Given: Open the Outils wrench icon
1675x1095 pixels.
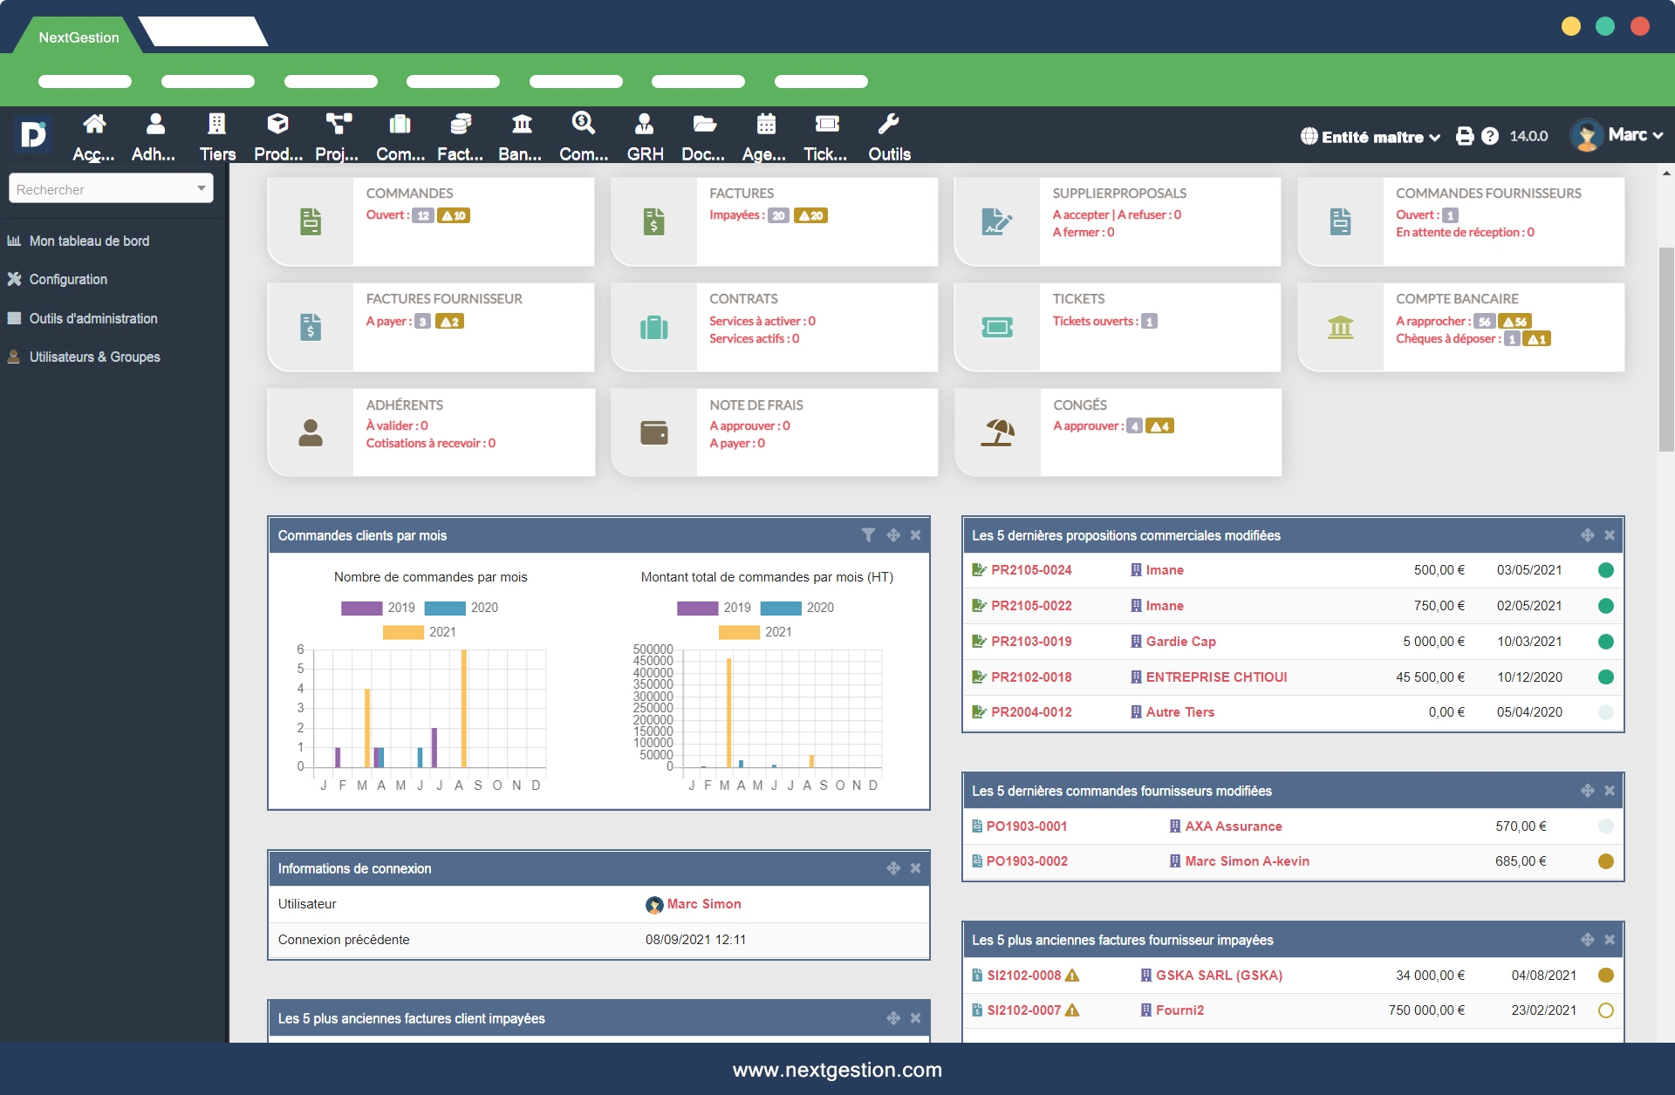Looking at the screenshot, I should 888,125.
